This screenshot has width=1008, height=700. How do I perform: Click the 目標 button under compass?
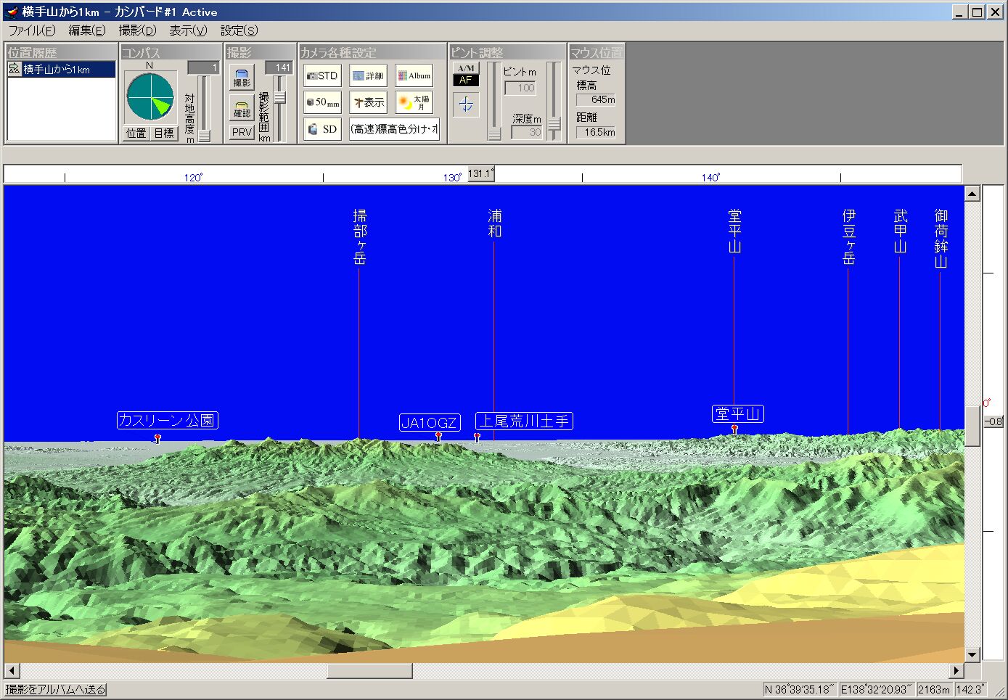pos(164,133)
